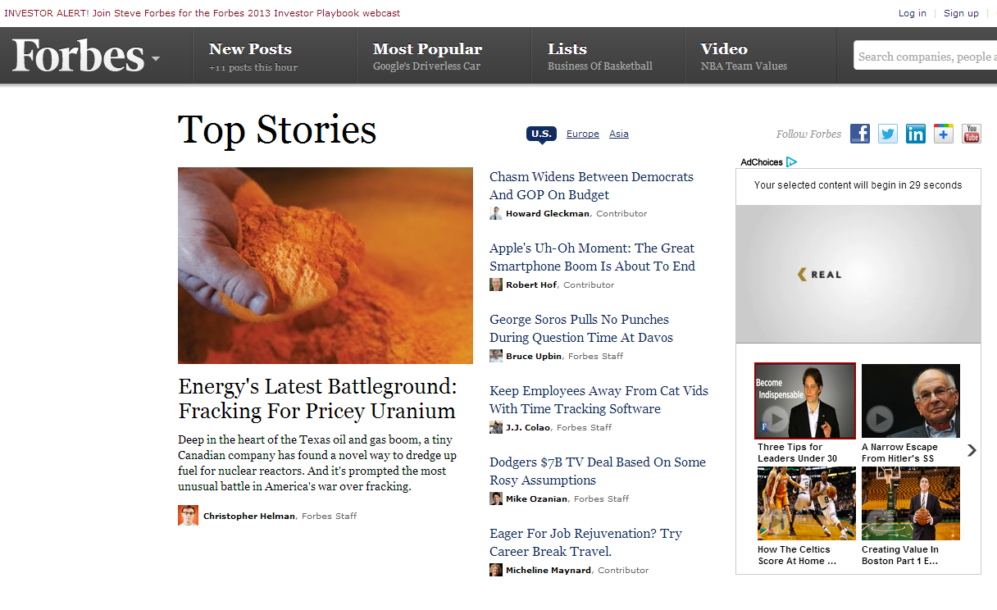Click author name Howard Gleckman
Image resolution: width=997 pixels, height=610 pixels.
click(x=548, y=213)
